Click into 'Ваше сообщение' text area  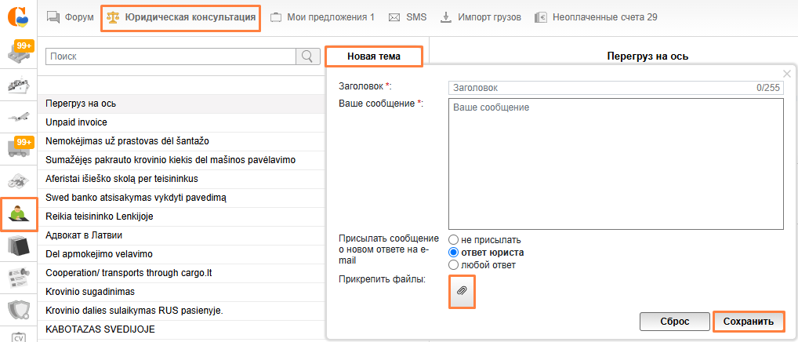[x=615, y=163]
